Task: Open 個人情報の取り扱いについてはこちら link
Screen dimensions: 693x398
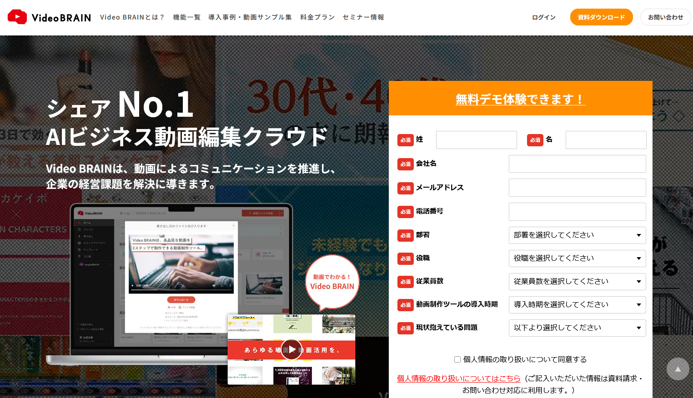Action: coord(458,378)
